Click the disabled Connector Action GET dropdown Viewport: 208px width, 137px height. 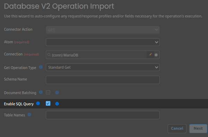pyautogui.click(x=103, y=30)
